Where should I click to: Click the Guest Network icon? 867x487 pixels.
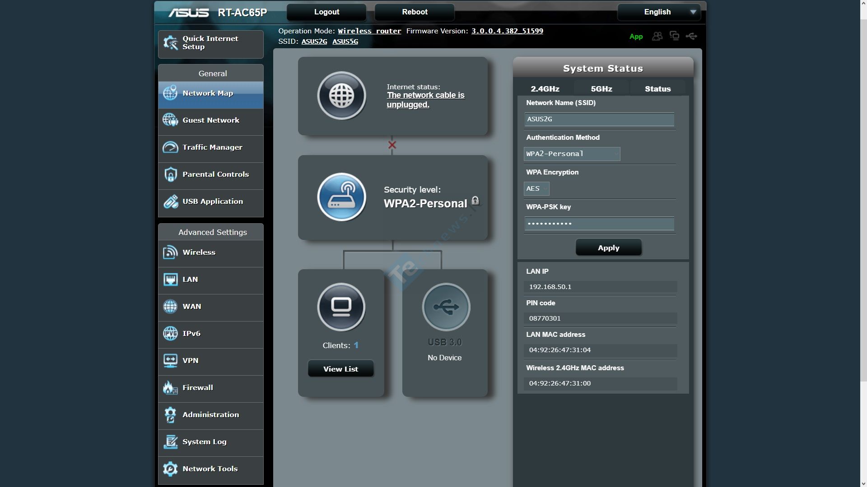(x=170, y=120)
